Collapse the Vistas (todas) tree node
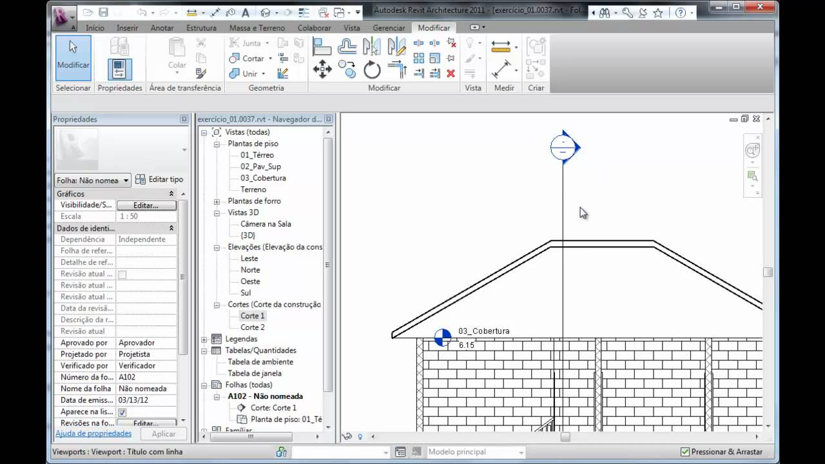Viewport: 825px width, 464px height. (x=204, y=132)
